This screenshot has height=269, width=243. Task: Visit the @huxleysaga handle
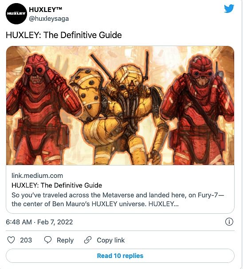49,19
